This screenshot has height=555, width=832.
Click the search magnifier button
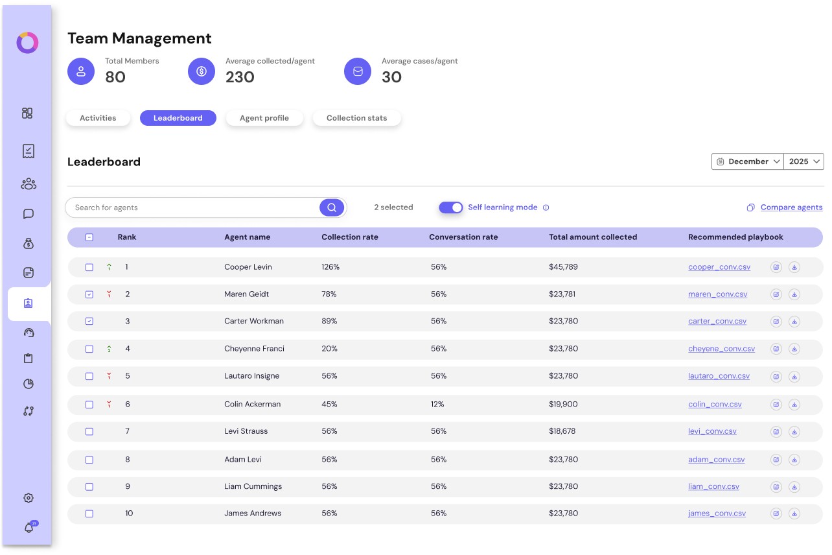[x=332, y=207]
